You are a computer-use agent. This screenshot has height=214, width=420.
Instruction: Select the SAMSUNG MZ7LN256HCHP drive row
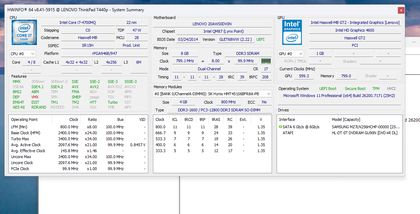point(340,127)
